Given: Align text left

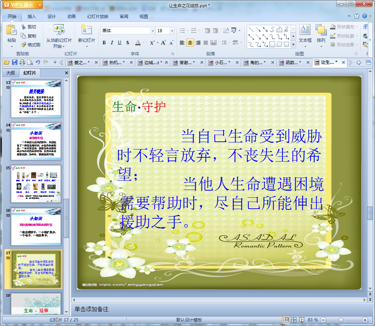Looking at the screenshot, I should pos(182,43).
